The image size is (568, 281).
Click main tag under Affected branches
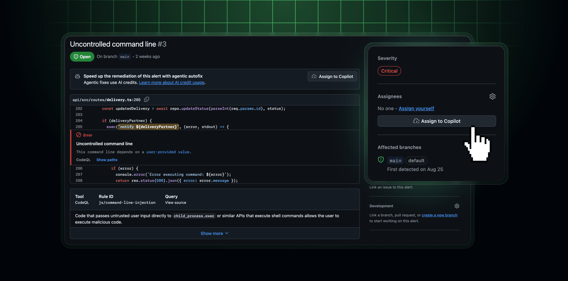[x=395, y=161]
